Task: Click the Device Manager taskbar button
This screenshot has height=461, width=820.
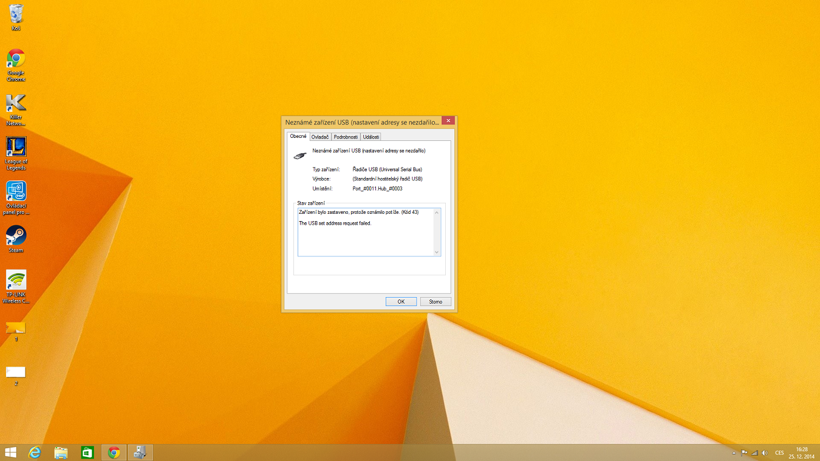Action: tap(140, 452)
